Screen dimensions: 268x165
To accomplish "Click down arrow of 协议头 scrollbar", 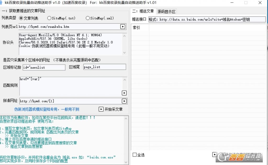I will tap(124, 53).
